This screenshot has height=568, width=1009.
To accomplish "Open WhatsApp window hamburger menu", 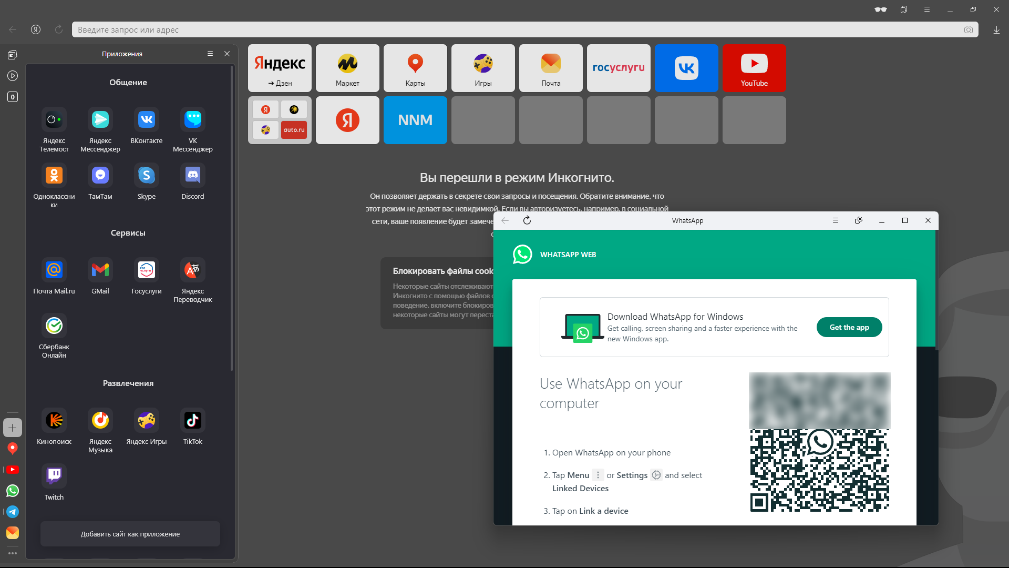I will [x=836, y=220].
